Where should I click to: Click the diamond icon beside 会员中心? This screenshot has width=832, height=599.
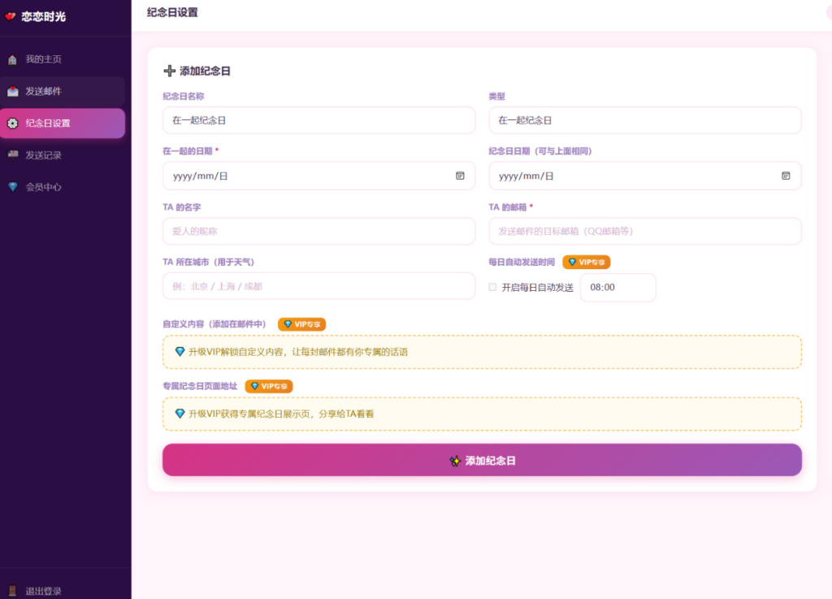click(x=13, y=187)
